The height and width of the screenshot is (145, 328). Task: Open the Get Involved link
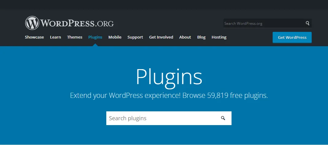[161, 37]
